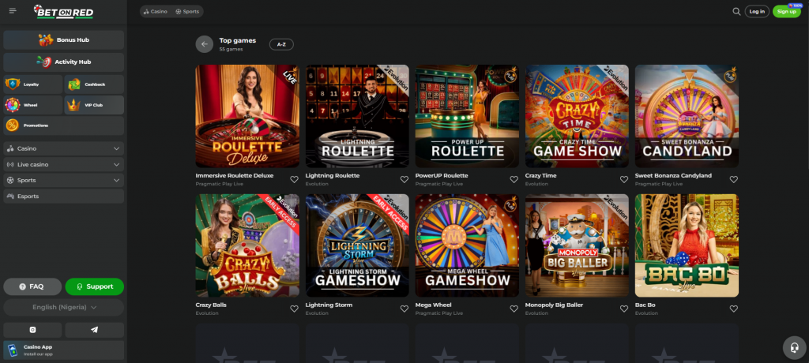Expand the Casino sidebar section
The height and width of the screenshot is (363, 809).
click(x=63, y=148)
